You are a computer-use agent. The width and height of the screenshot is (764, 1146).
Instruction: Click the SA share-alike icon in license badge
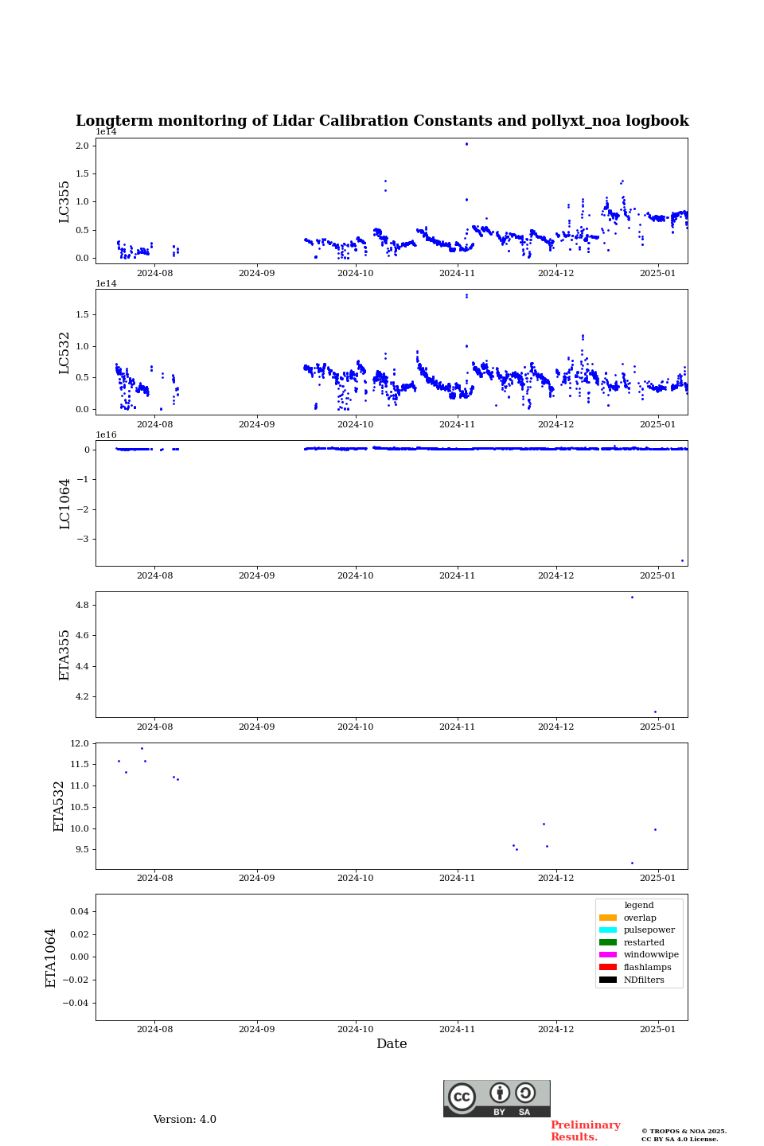(x=525, y=1093)
